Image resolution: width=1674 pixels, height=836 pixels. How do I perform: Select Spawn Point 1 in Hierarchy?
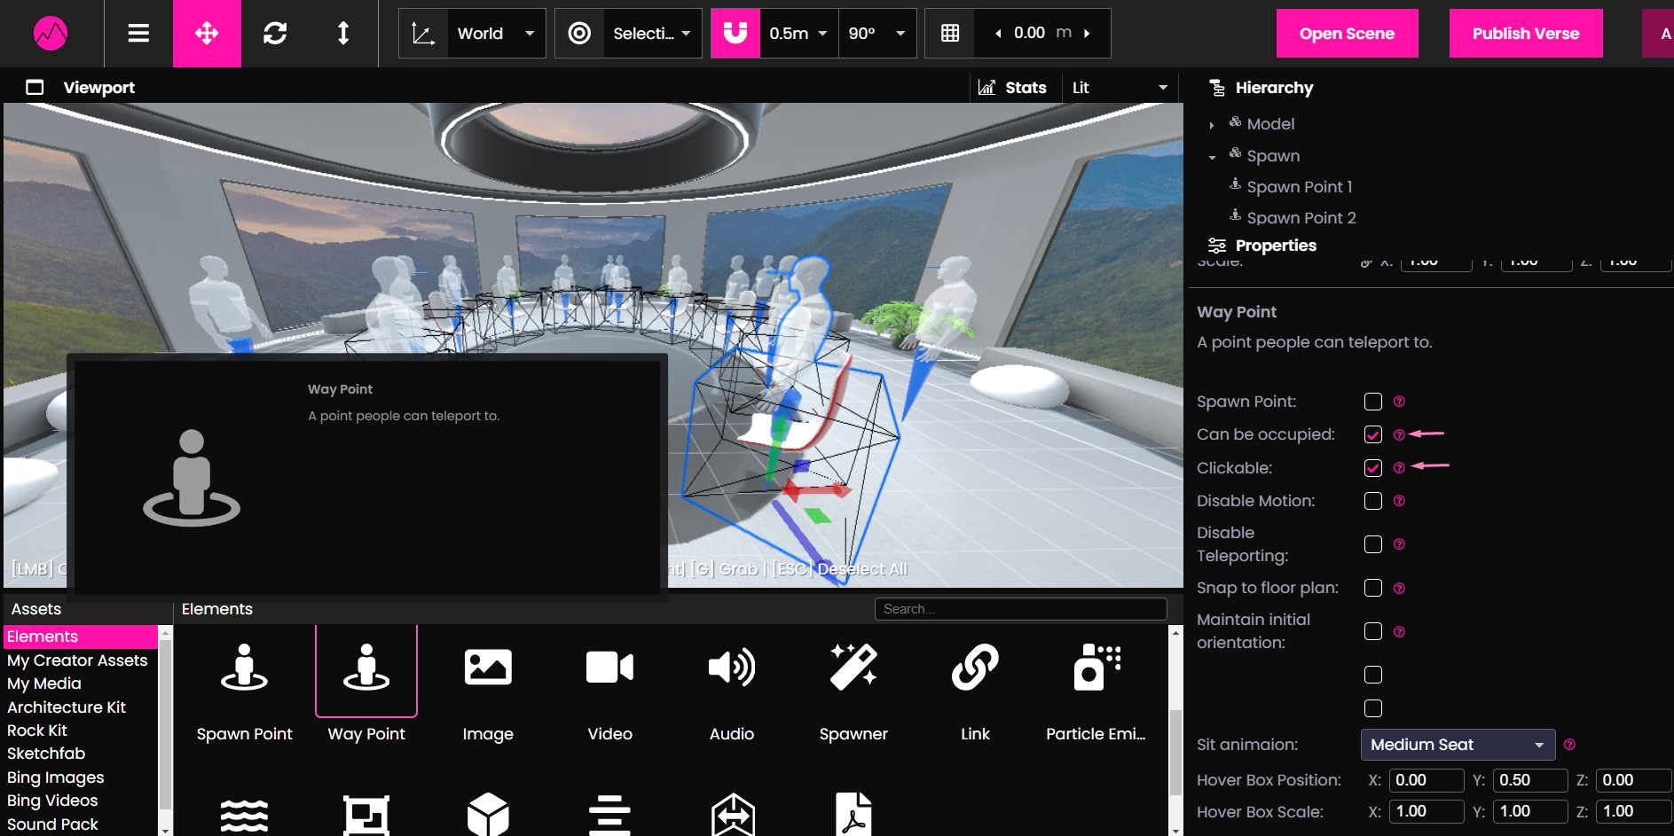pos(1299,187)
